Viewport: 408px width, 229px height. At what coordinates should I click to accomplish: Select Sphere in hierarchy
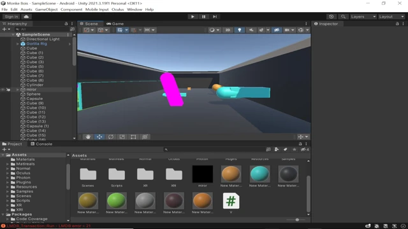tap(33, 94)
